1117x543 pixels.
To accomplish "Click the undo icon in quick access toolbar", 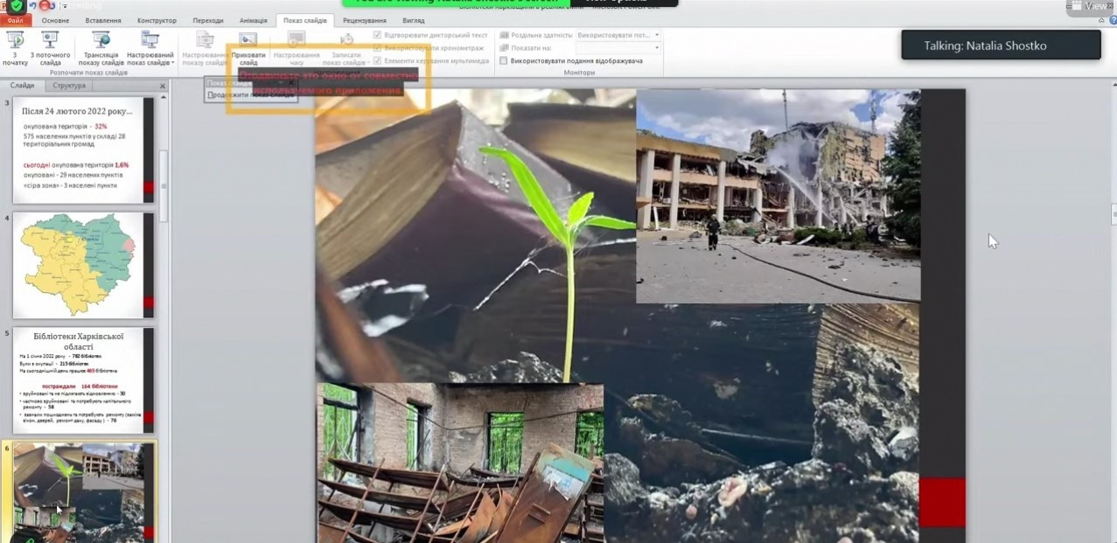I will point(31,5).
